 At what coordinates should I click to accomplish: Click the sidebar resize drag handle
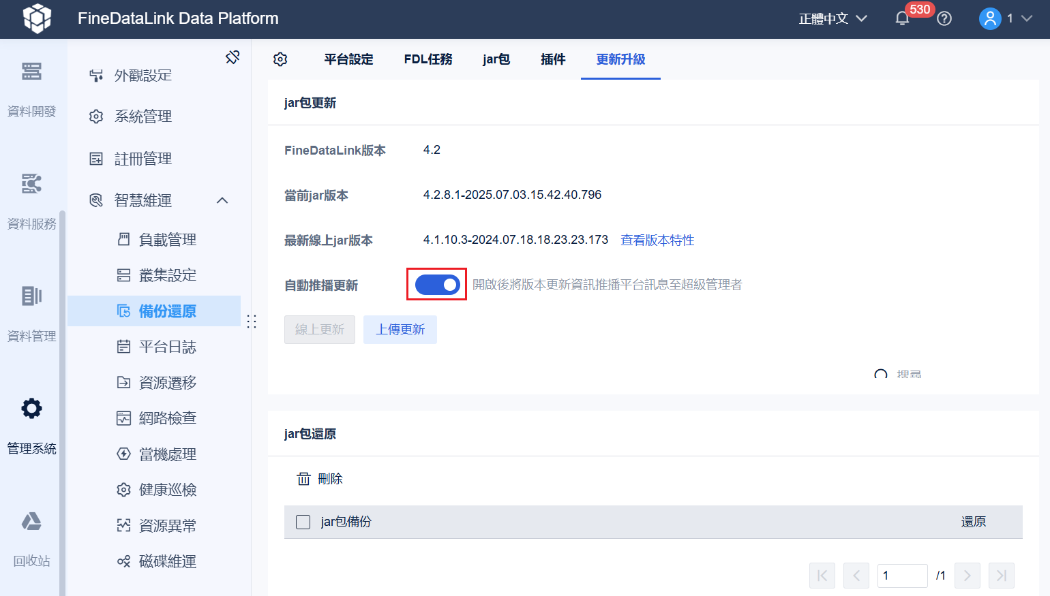tap(252, 321)
